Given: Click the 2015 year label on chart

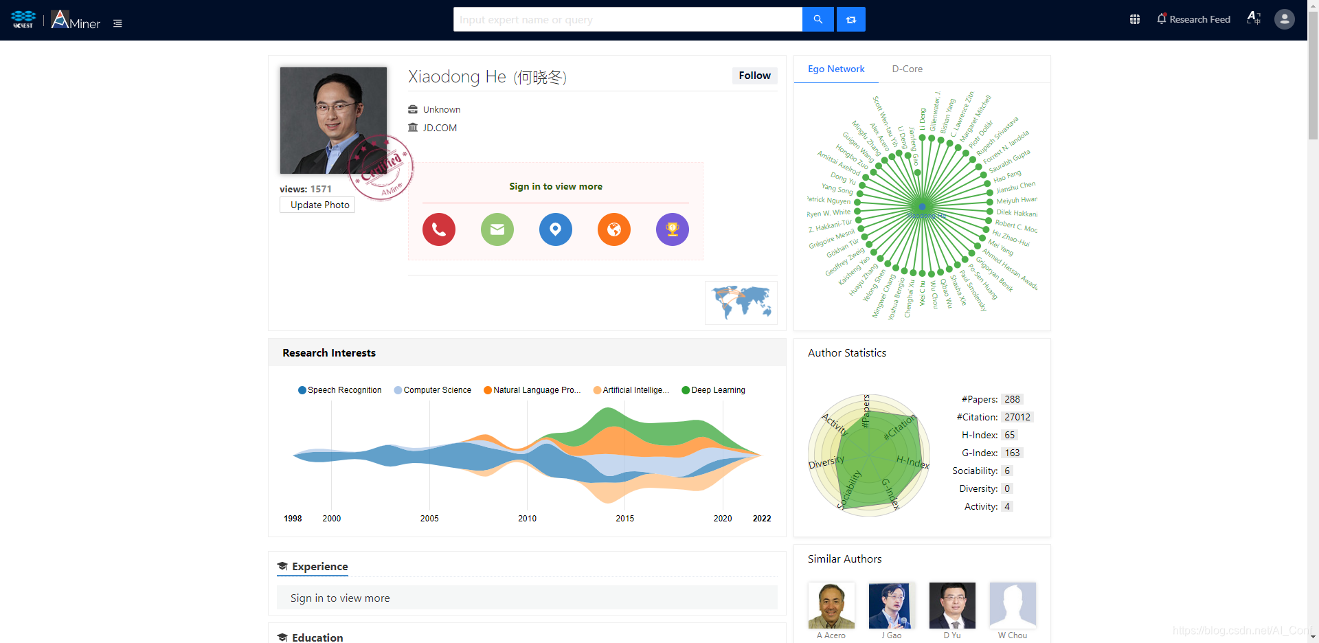Looking at the screenshot, I should pos(624,519).
